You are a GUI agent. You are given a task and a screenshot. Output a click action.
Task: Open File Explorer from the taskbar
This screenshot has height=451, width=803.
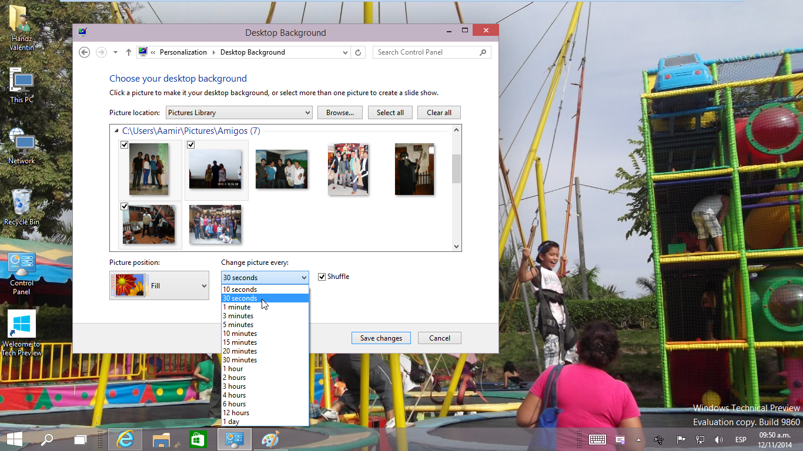coord(161,439)
